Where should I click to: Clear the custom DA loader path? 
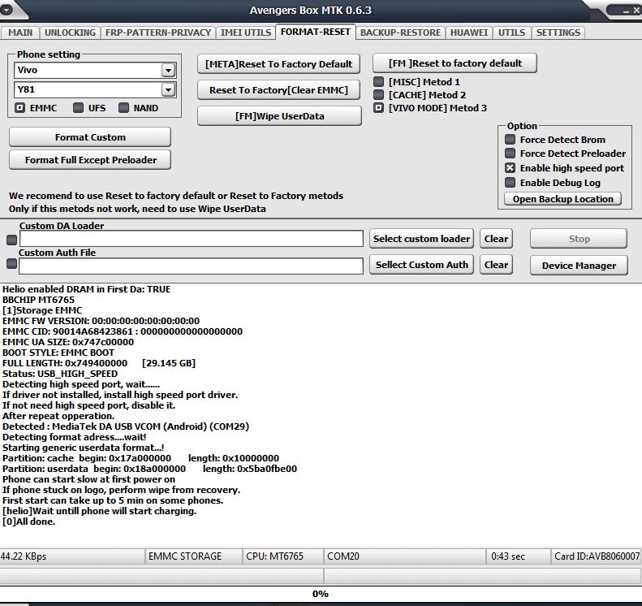[x=496, y=239]
